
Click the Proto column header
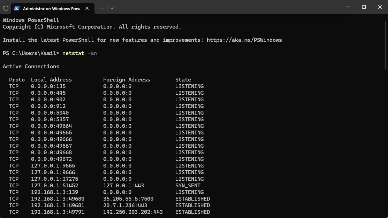pyautogui.click(x=17, y=80)
